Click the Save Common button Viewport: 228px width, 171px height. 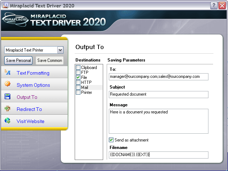[x=49, y=60]
